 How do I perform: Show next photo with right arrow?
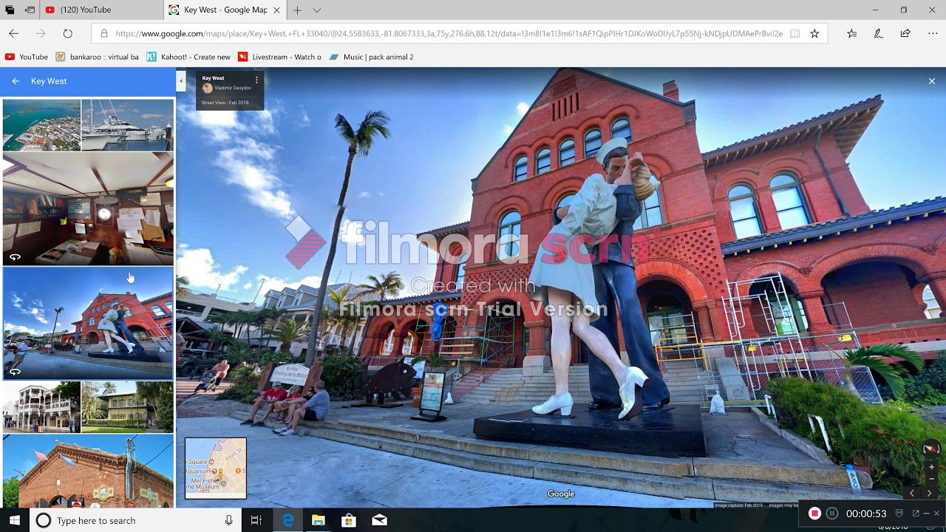tap(929, 494)
